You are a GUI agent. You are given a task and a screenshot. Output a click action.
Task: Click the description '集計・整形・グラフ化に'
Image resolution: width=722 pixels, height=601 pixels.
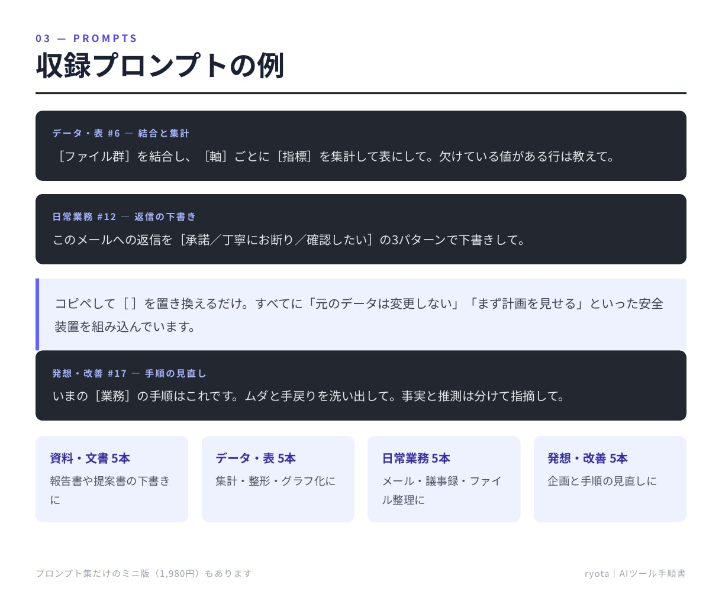tap(276, 481)
